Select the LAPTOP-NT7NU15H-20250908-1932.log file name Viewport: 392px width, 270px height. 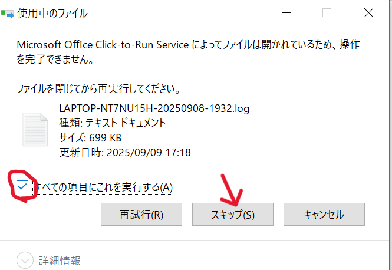(154, 108)
